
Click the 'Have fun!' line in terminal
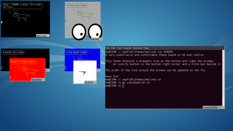pos(112,76)
